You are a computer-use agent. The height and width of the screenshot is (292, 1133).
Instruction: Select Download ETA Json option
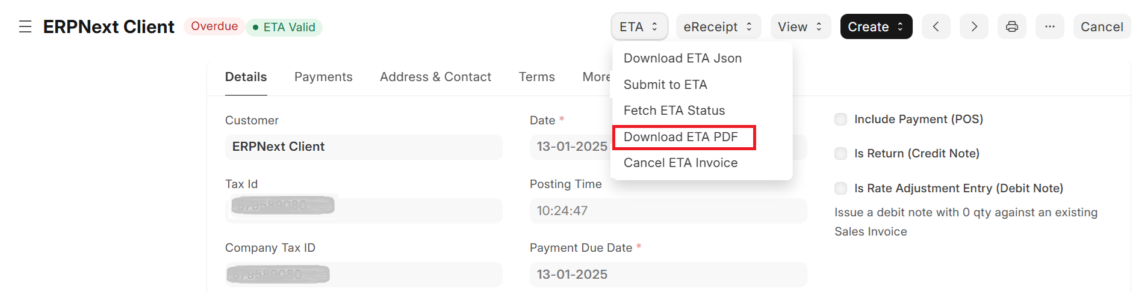point(683,58)
